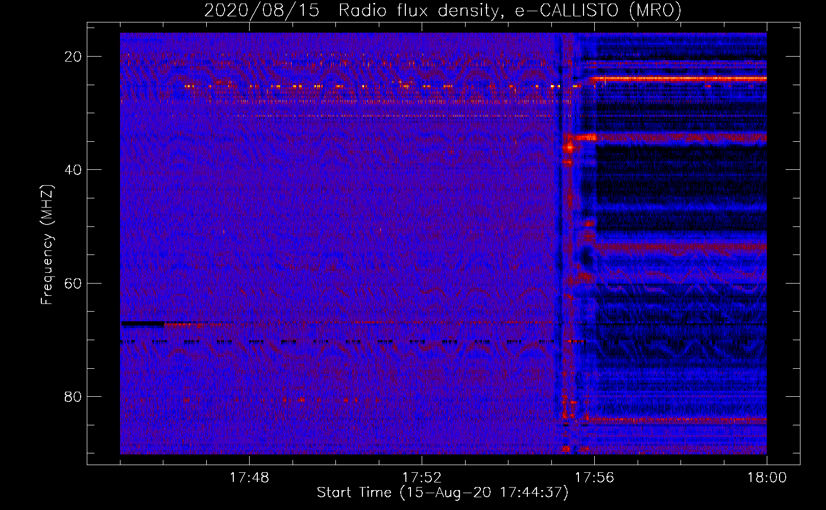Click the 60 frequency tick label
Screen dimensions: 826x510
73,283
